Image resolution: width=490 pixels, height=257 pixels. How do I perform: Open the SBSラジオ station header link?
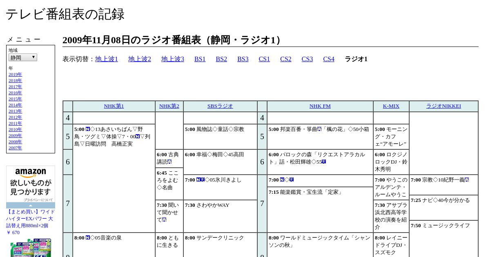click(x=220, y=106)
